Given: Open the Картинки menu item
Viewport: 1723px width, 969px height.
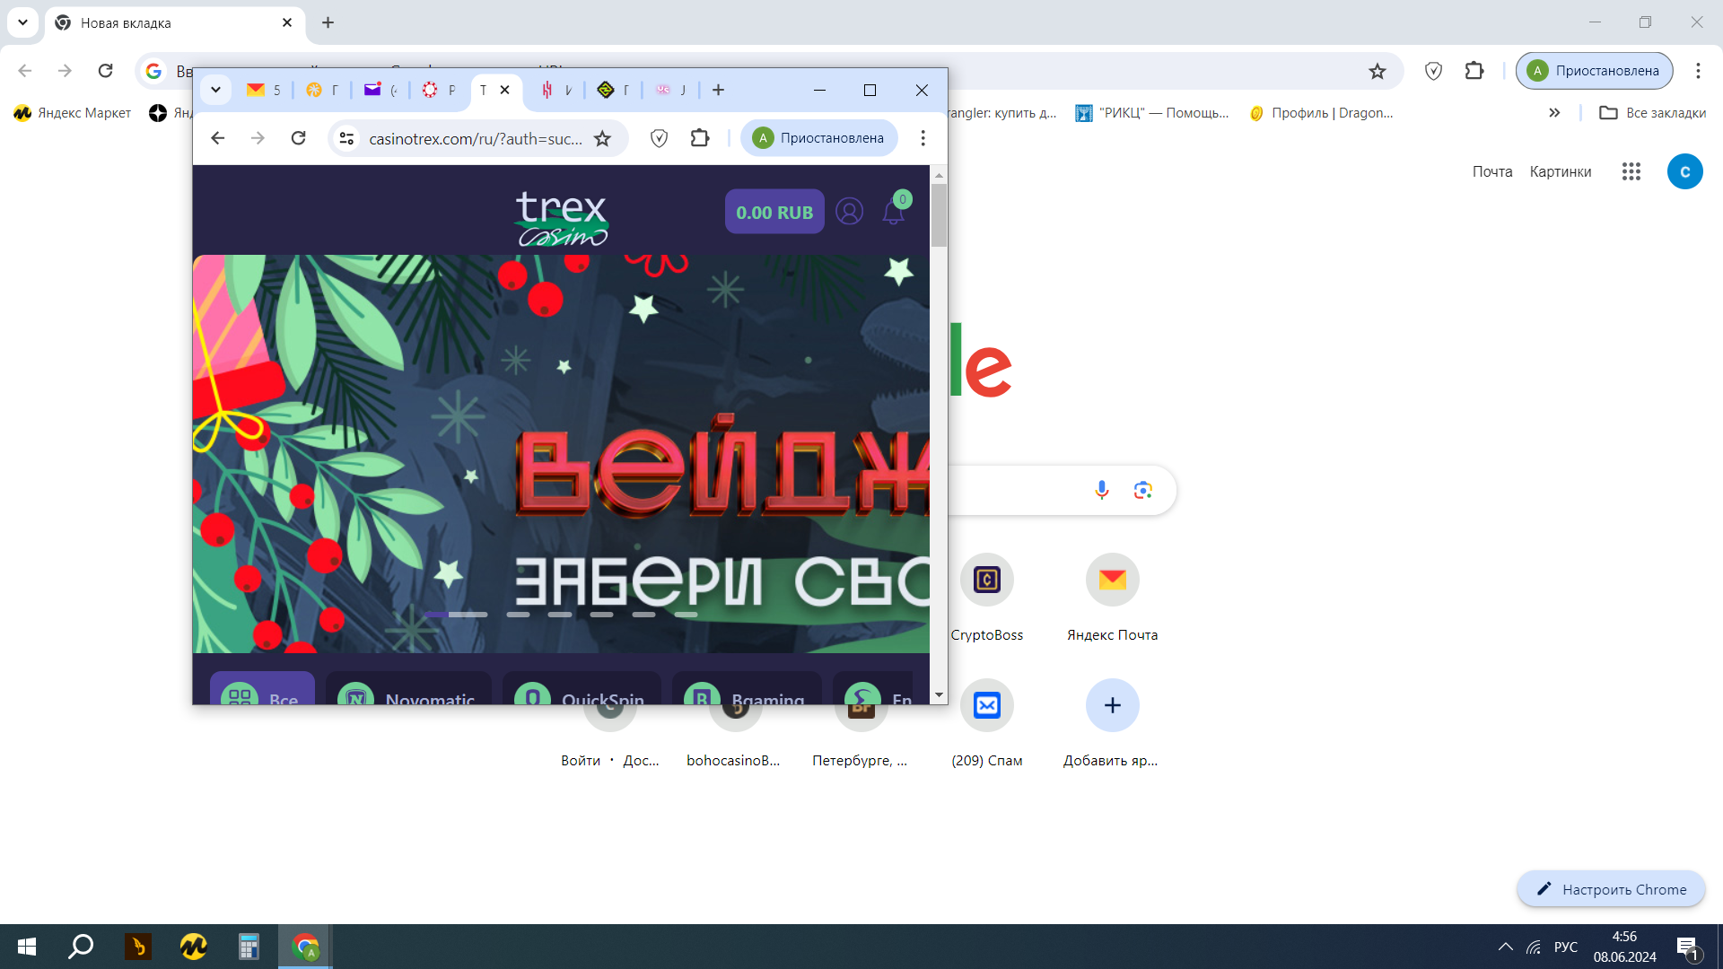Looking at the screenshot, I should 1560,171.
